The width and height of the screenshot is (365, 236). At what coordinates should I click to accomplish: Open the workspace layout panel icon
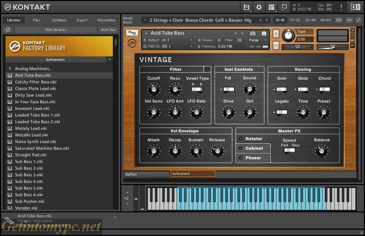pos(271,7)
